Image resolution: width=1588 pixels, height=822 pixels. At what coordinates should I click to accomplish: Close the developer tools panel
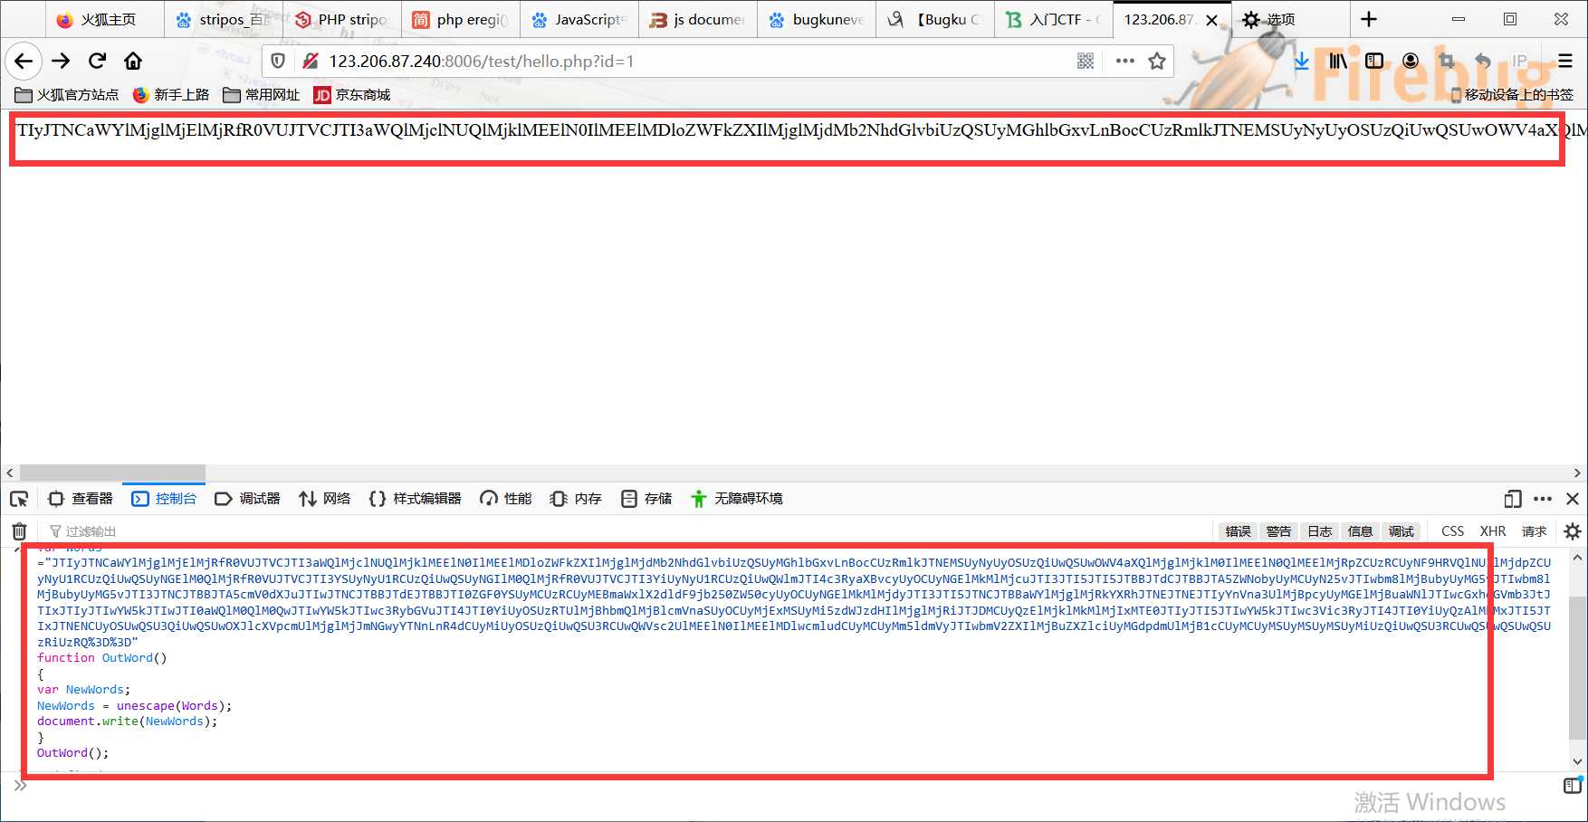pos(1573,499)
